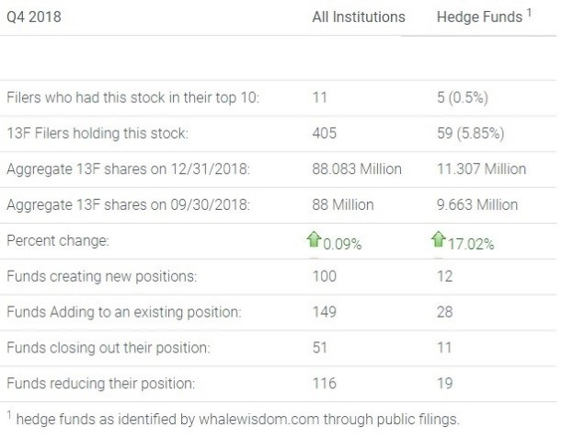Click 100 in Funds creating new positions
This screenshot has width=573, height=439.
pos(324,276)
